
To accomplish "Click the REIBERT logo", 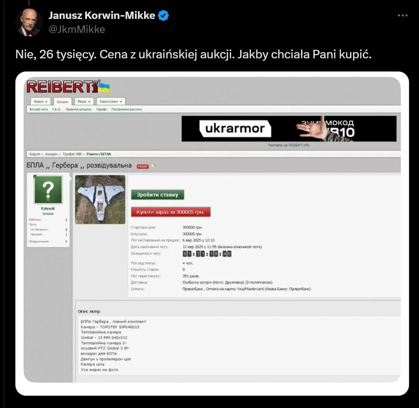I will tap(68, 87).
